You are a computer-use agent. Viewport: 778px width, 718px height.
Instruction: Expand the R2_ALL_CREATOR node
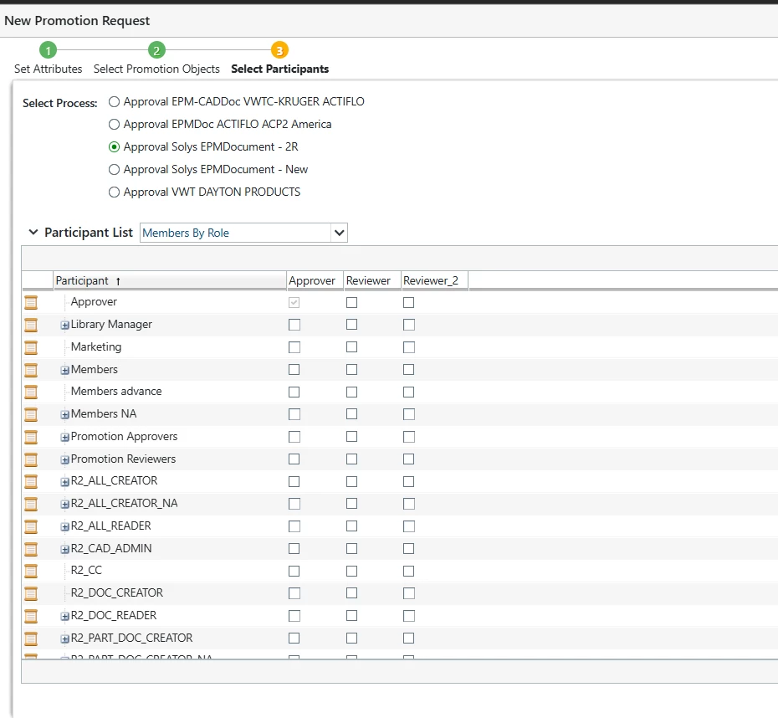point(65,482)
